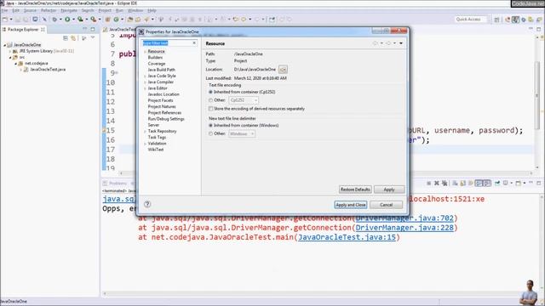545x306 pixels.
Task: Click the Open Type toolbar icon
Action: (x=130, y=20)
